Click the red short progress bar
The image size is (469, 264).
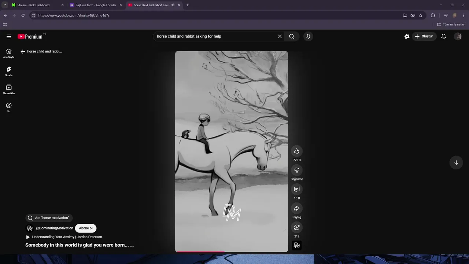(x=231, y=252)
